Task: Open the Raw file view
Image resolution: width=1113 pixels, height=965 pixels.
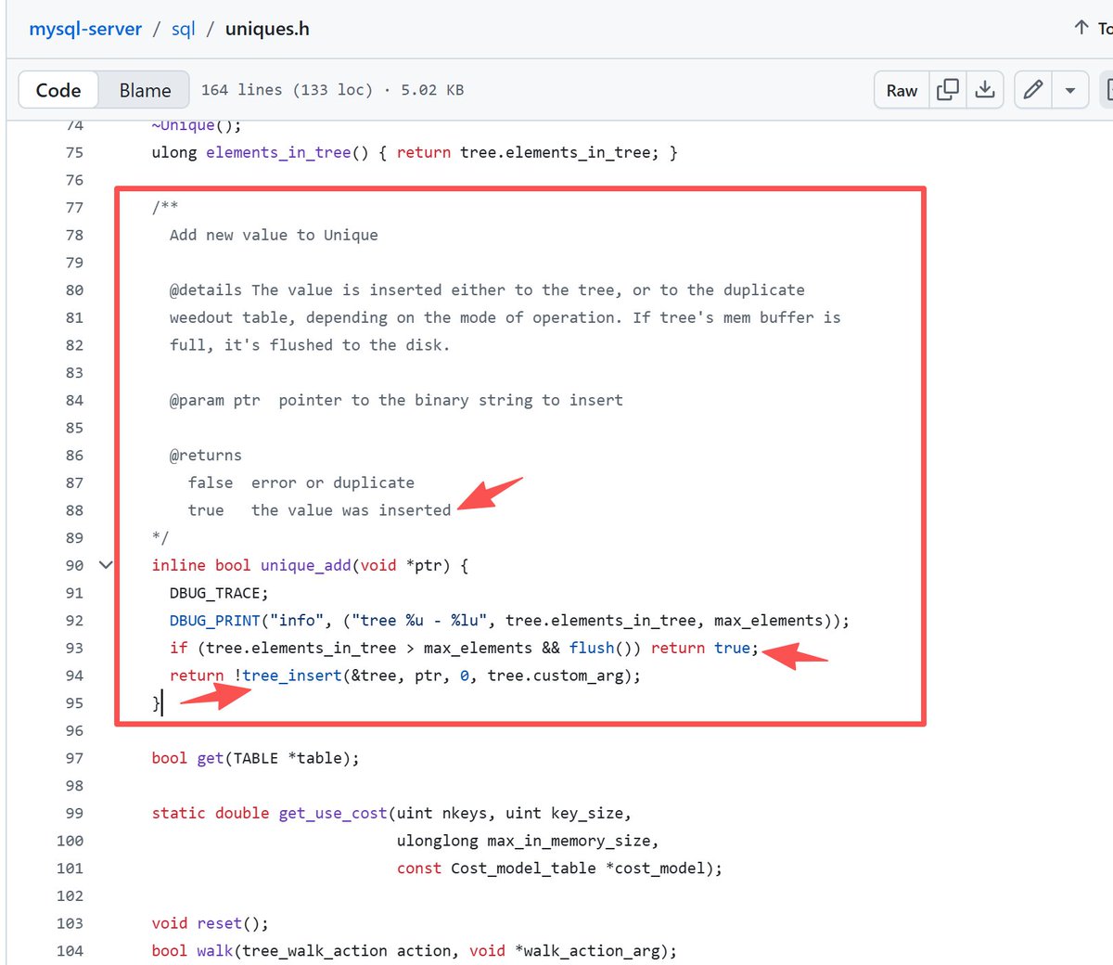Action: click(x=902, y=90)
